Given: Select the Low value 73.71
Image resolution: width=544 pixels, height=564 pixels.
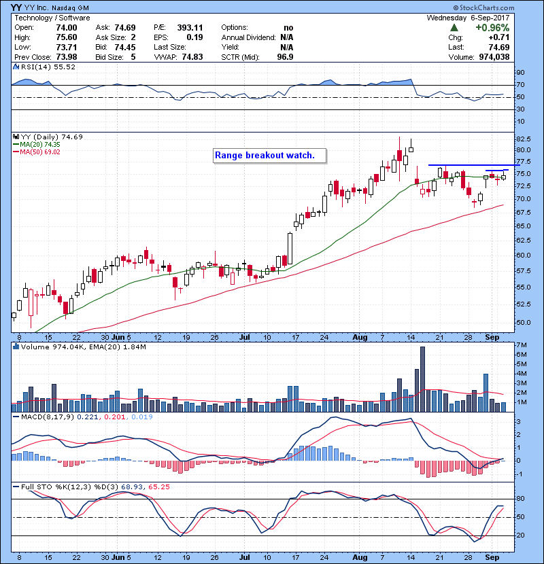Looking at the screenshot, I should (x=67, y=47).
